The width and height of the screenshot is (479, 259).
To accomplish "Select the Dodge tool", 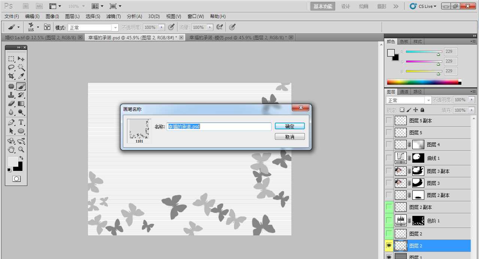I will tap(21, 112).
